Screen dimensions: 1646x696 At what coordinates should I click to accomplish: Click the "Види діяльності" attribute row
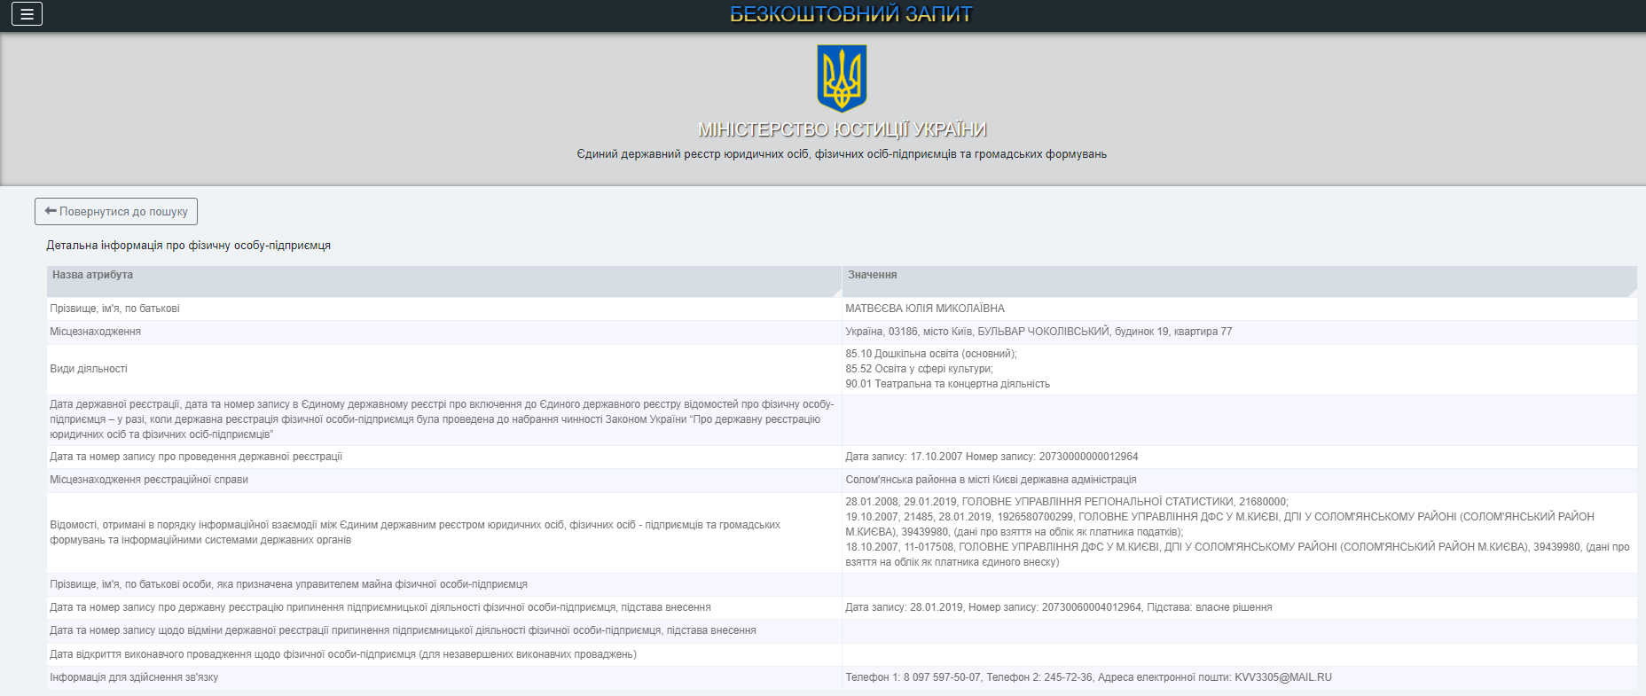tap(89, 369)
